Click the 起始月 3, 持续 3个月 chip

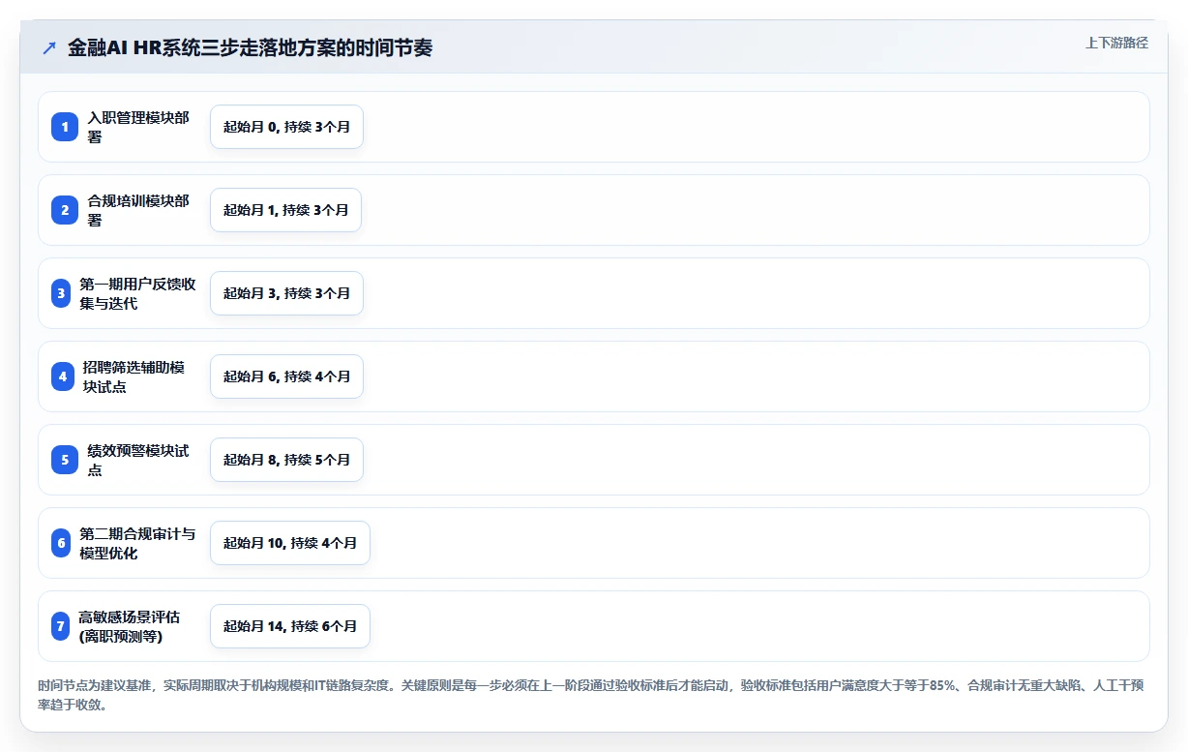(x=286, y=293)
